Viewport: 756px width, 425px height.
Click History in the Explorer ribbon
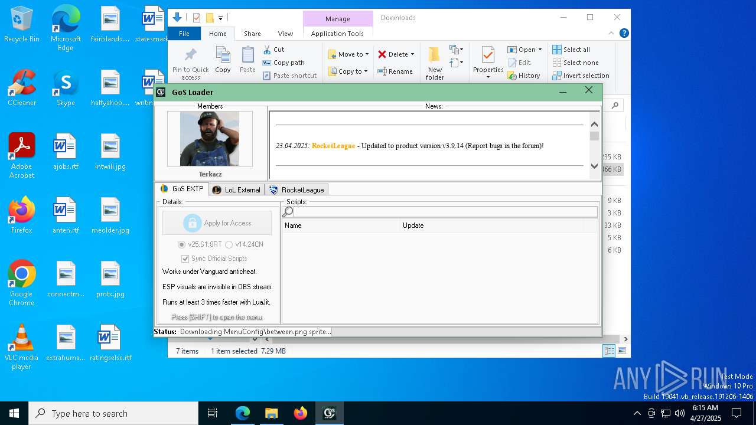point(524,76)
